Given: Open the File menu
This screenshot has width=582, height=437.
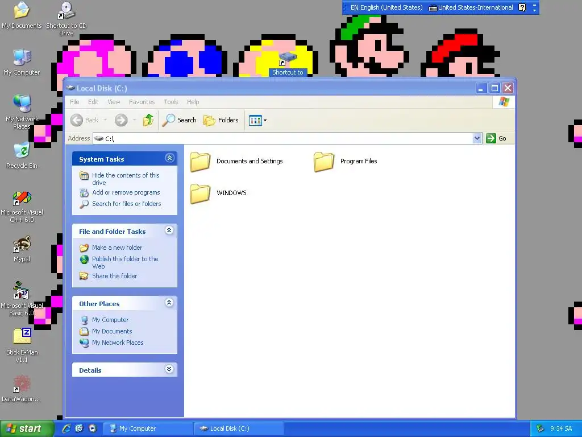Looking at the screenshot, I should pyautogui.click(x=74, y=102).
